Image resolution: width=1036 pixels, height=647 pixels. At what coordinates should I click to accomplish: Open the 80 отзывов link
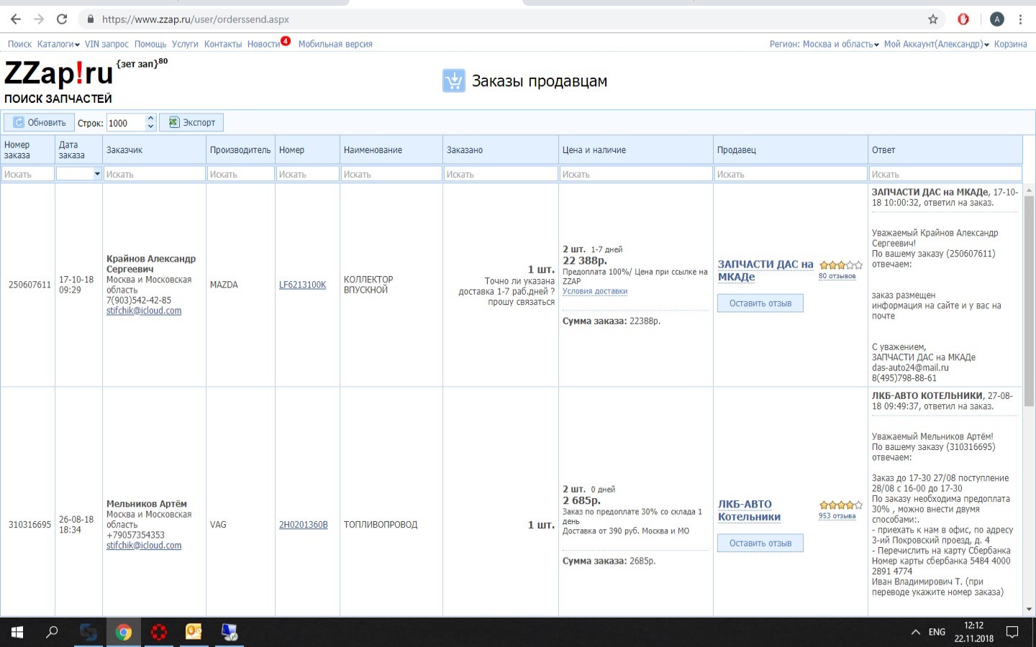pyautogui.click(x=837, y=276)
